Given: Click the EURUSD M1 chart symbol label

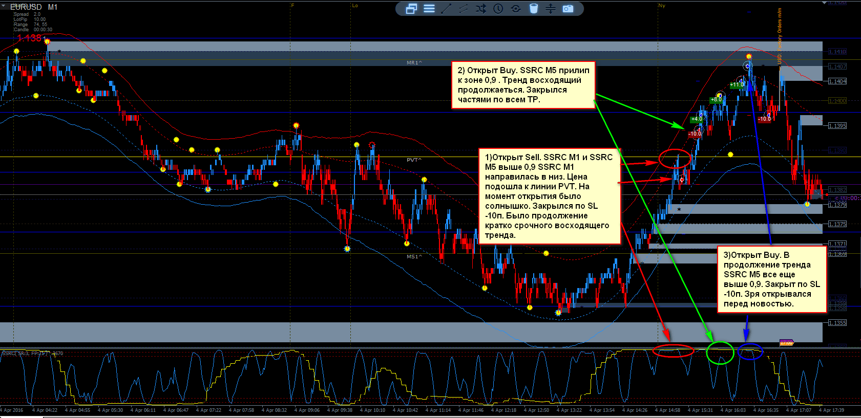Looking at the screenshot, I should point(34,7).
